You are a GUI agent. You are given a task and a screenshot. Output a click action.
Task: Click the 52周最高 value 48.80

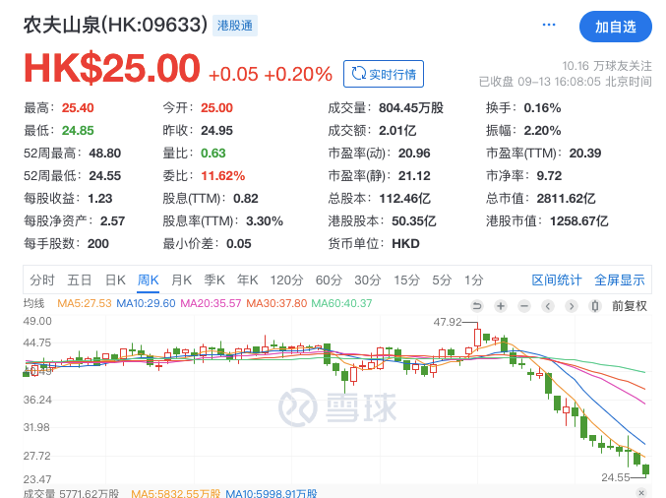coord(105,153)
